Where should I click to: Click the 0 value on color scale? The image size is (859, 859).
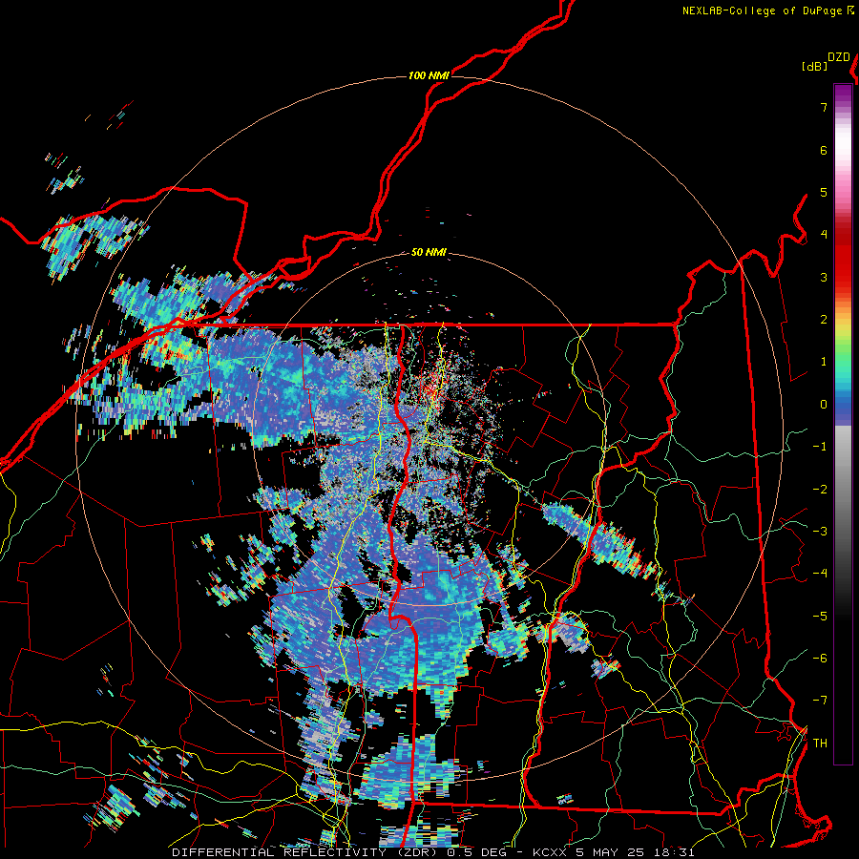[824, 405]
